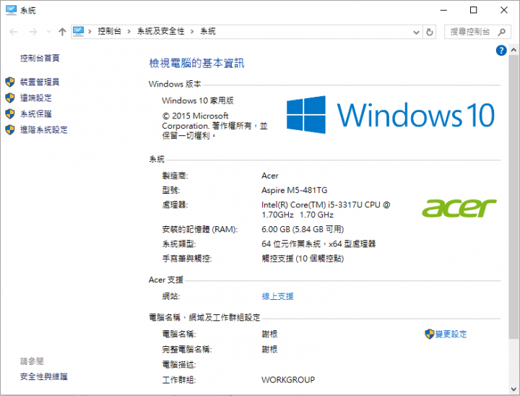Click the scrollbar down arrow

[513, 389]
